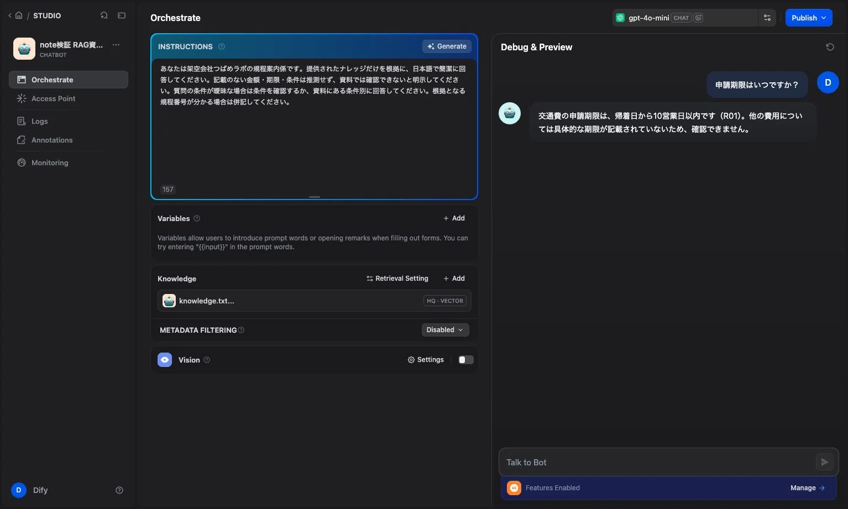Click the orange Features Enabled icon
Screen dimensions: 848x509
point(514,488)
